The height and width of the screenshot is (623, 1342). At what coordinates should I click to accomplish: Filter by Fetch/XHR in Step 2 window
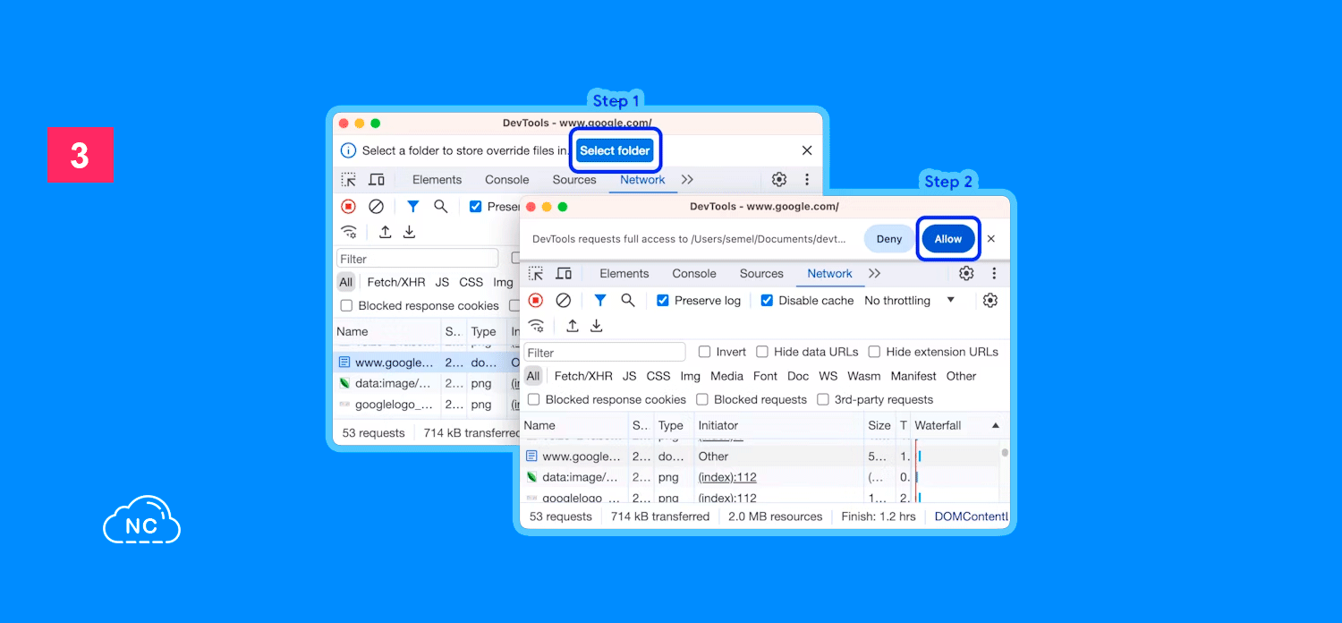[583, 377]
